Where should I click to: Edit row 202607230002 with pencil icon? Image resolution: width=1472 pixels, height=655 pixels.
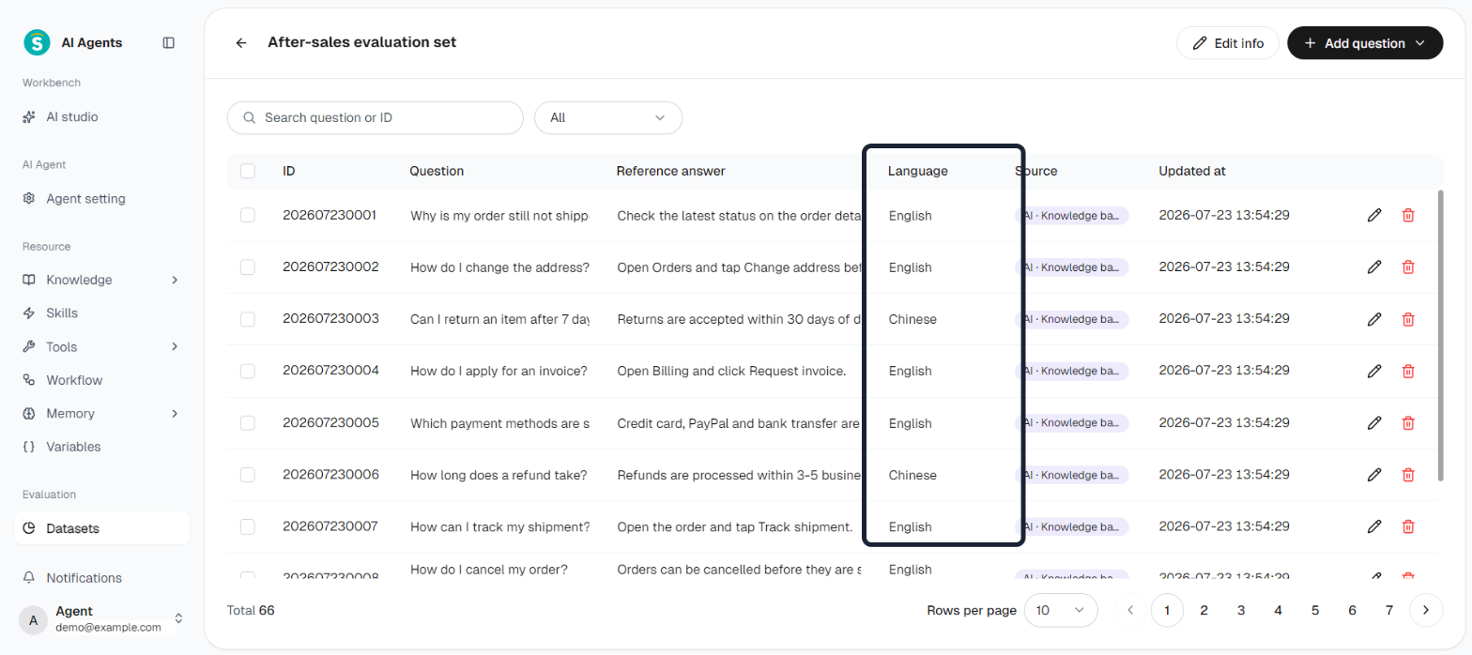[x=1374, y=267]
